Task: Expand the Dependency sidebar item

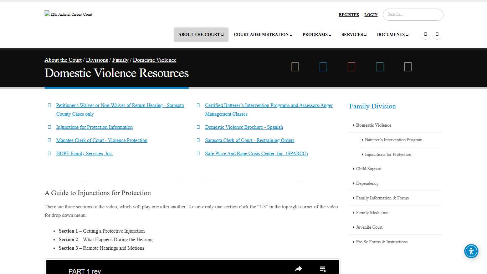Action: 367,183
